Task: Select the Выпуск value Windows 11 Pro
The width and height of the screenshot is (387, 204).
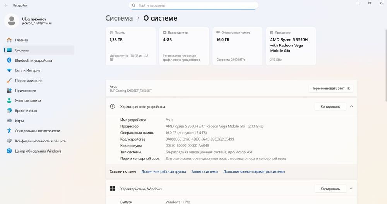Action: pyautogui.click(x=178, y=202)
